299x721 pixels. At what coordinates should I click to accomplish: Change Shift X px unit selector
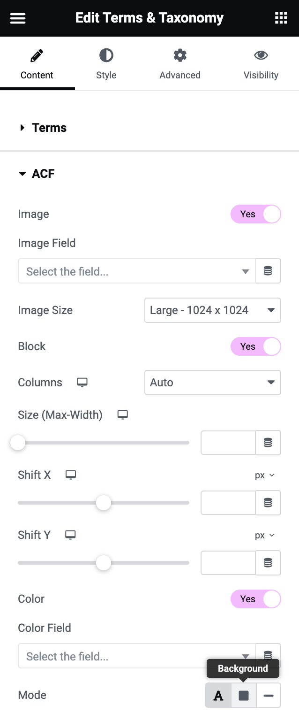click(x=264, y=476)
